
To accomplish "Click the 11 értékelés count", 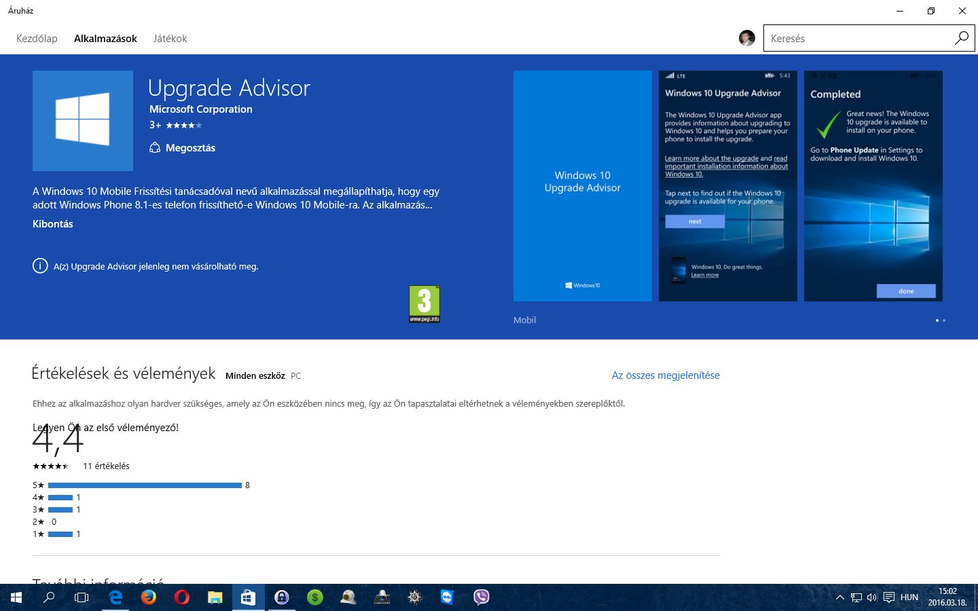I will 106,466.
